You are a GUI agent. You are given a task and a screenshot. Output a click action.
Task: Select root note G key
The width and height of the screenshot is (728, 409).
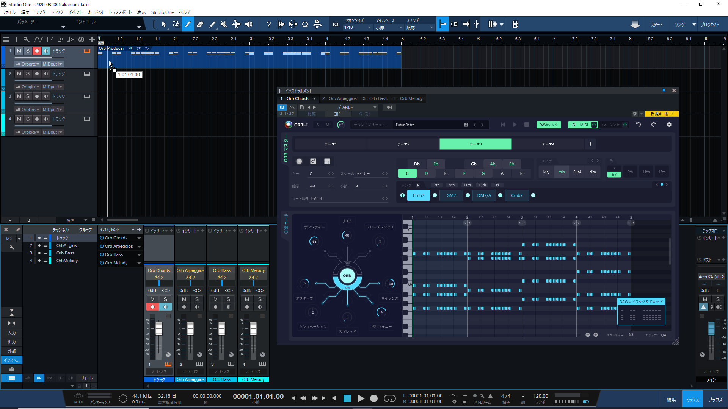click(x=483, y=173)
